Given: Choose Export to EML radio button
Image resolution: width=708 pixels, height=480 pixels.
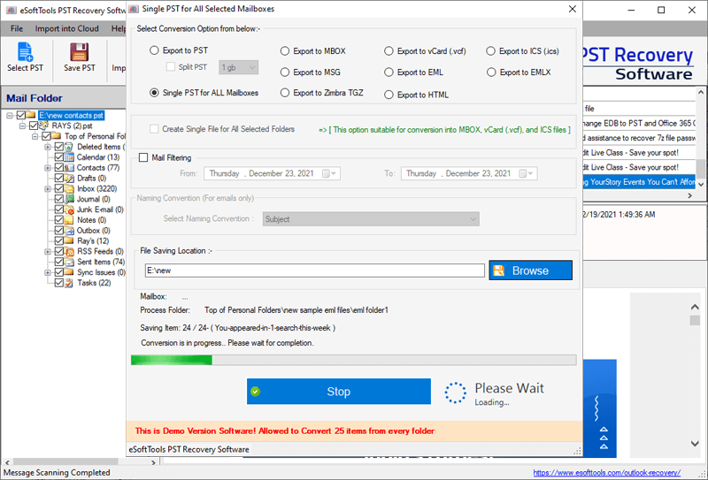Looking at the screenshot, I should point(389,72).
